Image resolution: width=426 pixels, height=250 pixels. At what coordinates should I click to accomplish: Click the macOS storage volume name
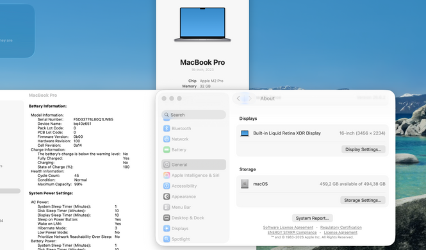coord(261,184)
